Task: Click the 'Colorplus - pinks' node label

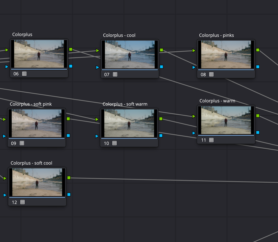Action: 217,35
